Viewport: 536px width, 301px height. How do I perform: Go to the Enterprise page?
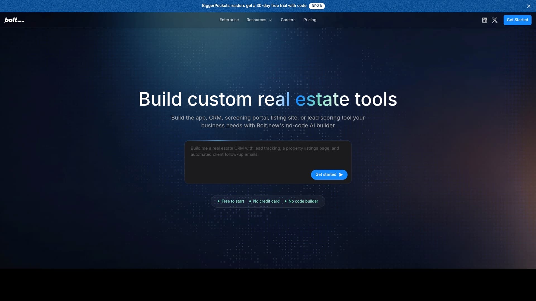coord(229,20)
